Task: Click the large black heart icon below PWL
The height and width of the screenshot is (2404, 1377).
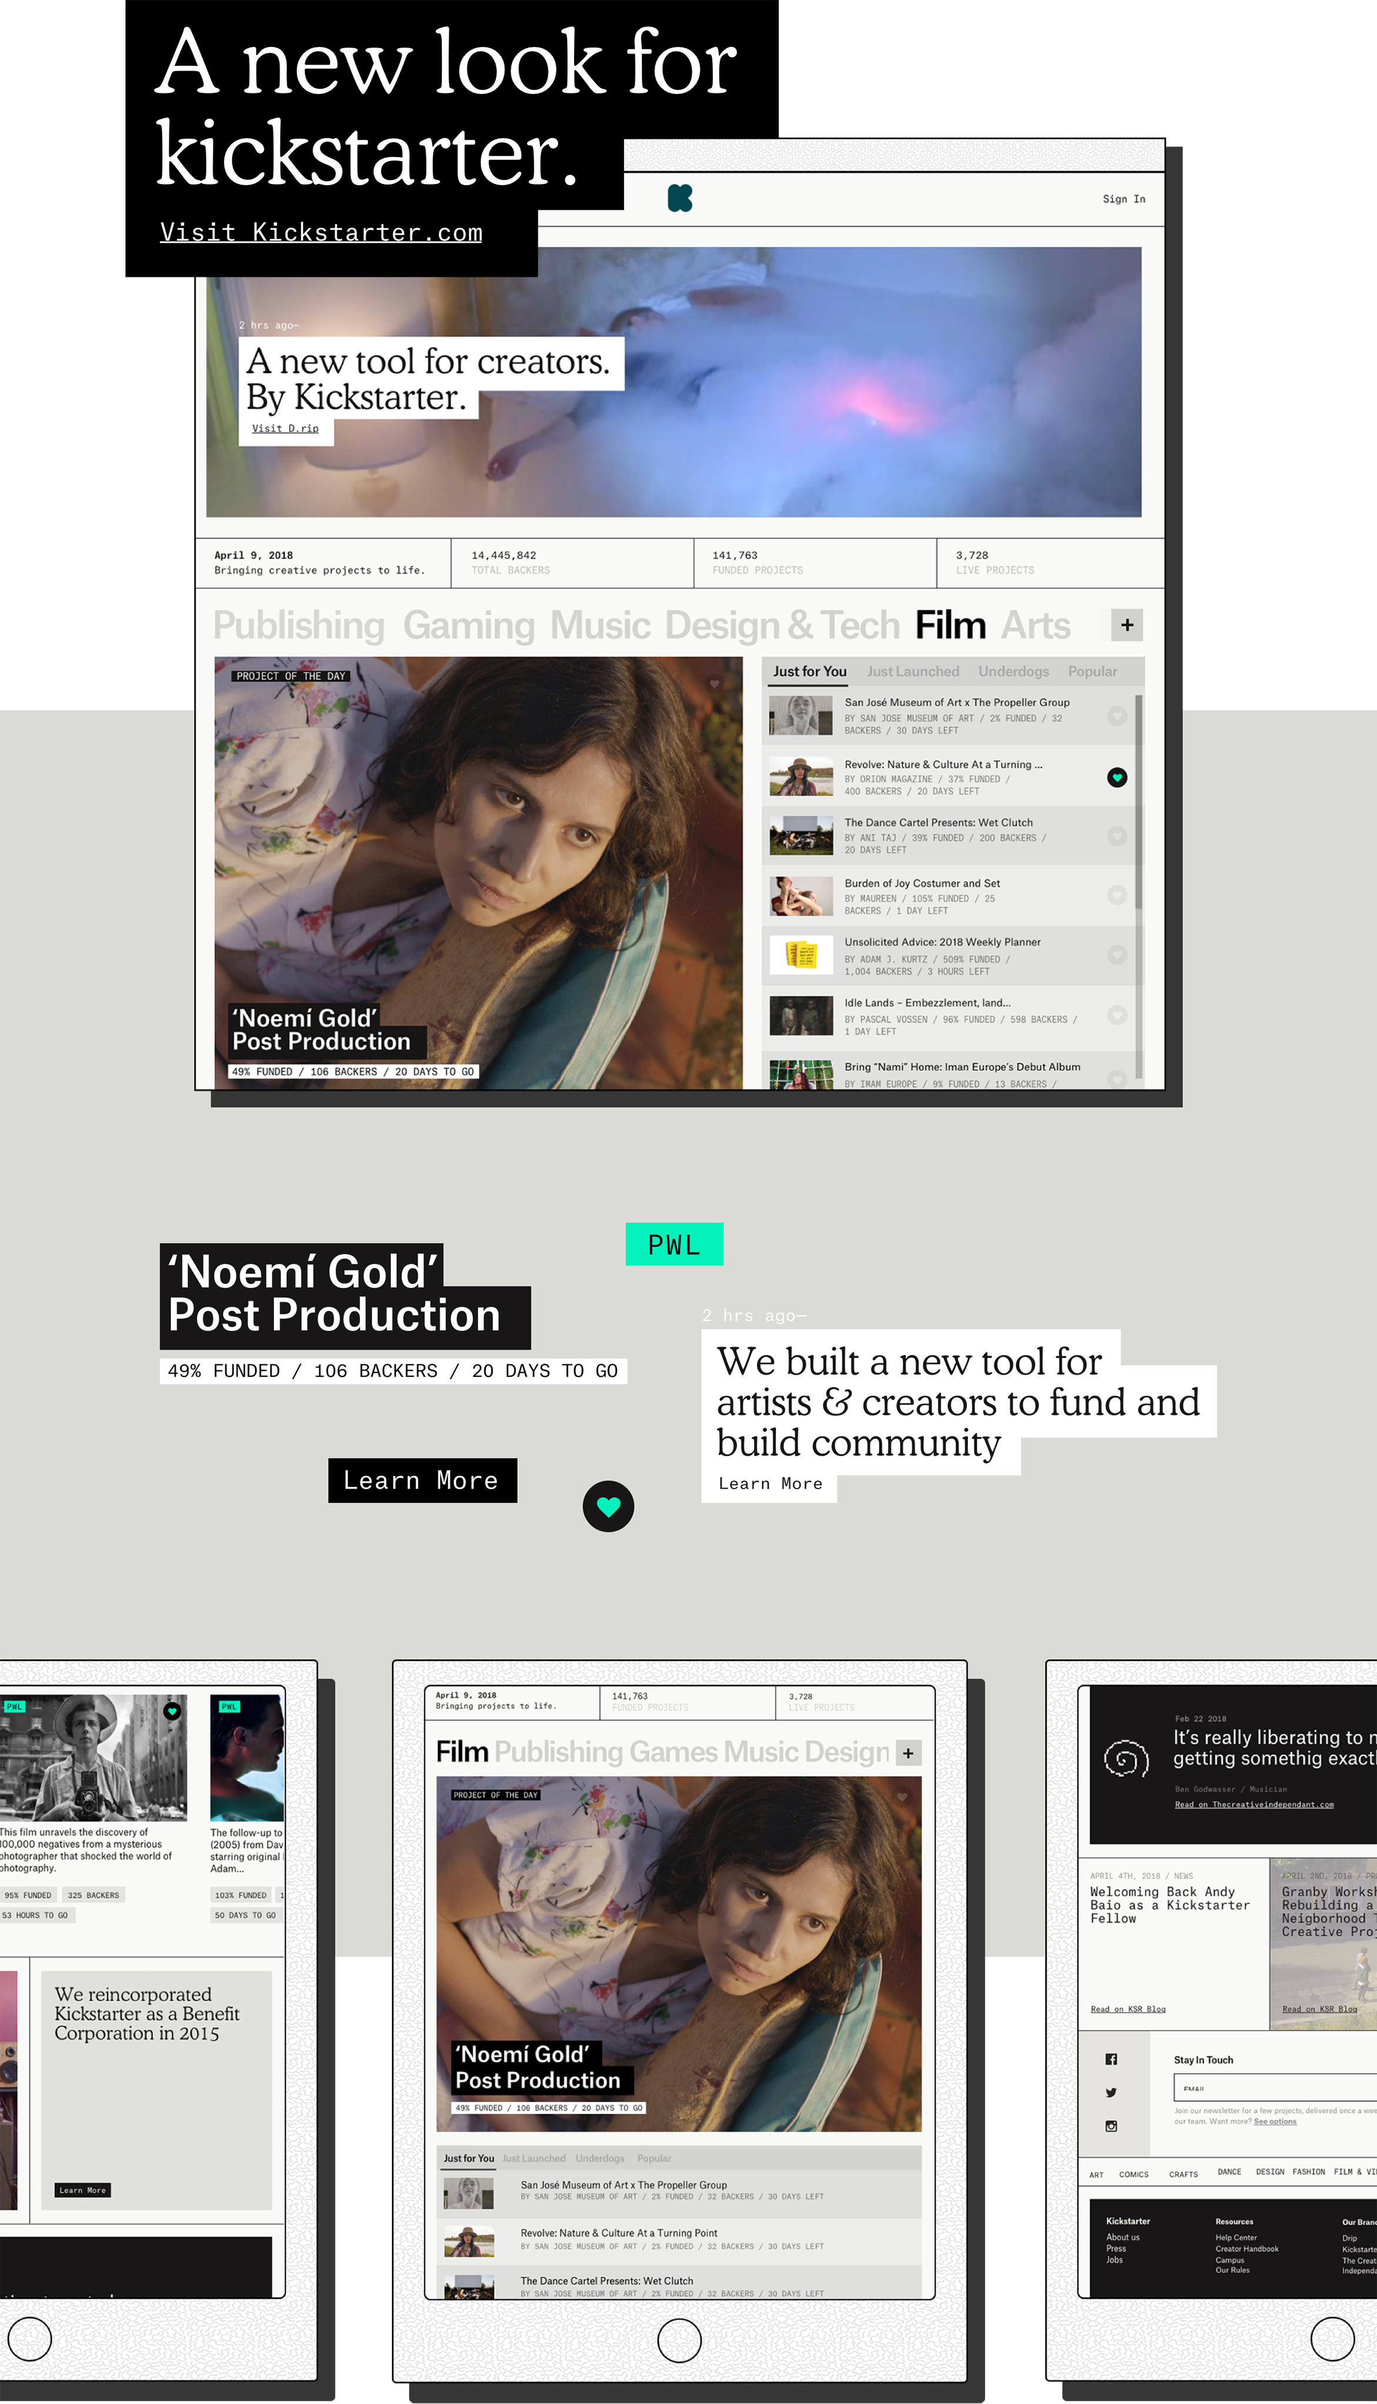Action: [608, 1506]
